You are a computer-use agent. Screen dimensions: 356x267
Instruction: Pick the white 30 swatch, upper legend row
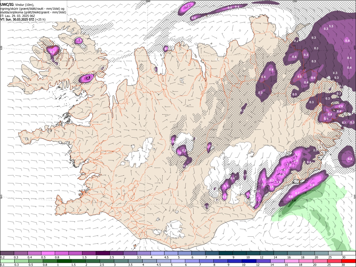(349, 253)
